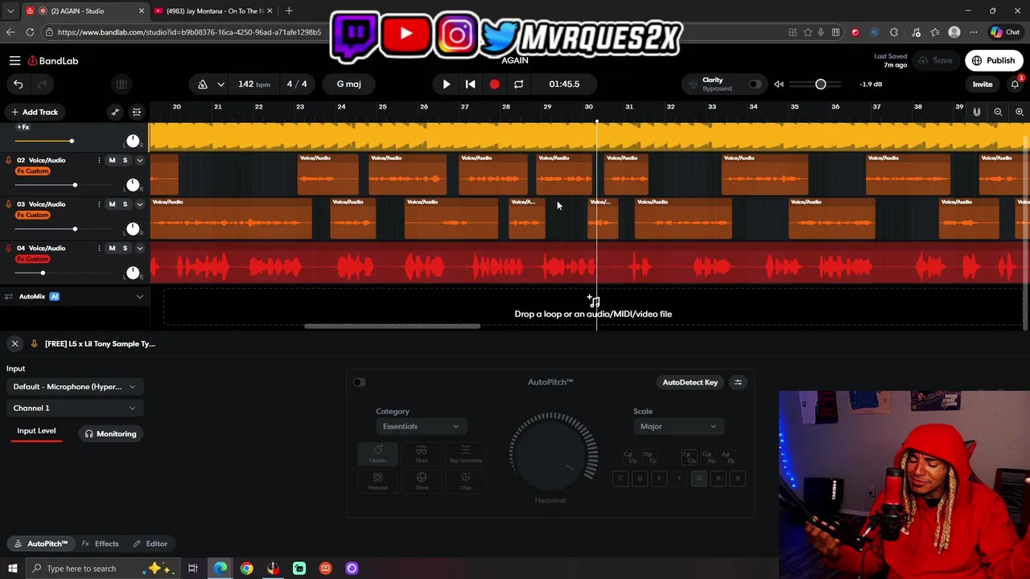Screen dimensions: 1030x579
Task: Toggle loop cycle playback
Action: pos(519,84)
